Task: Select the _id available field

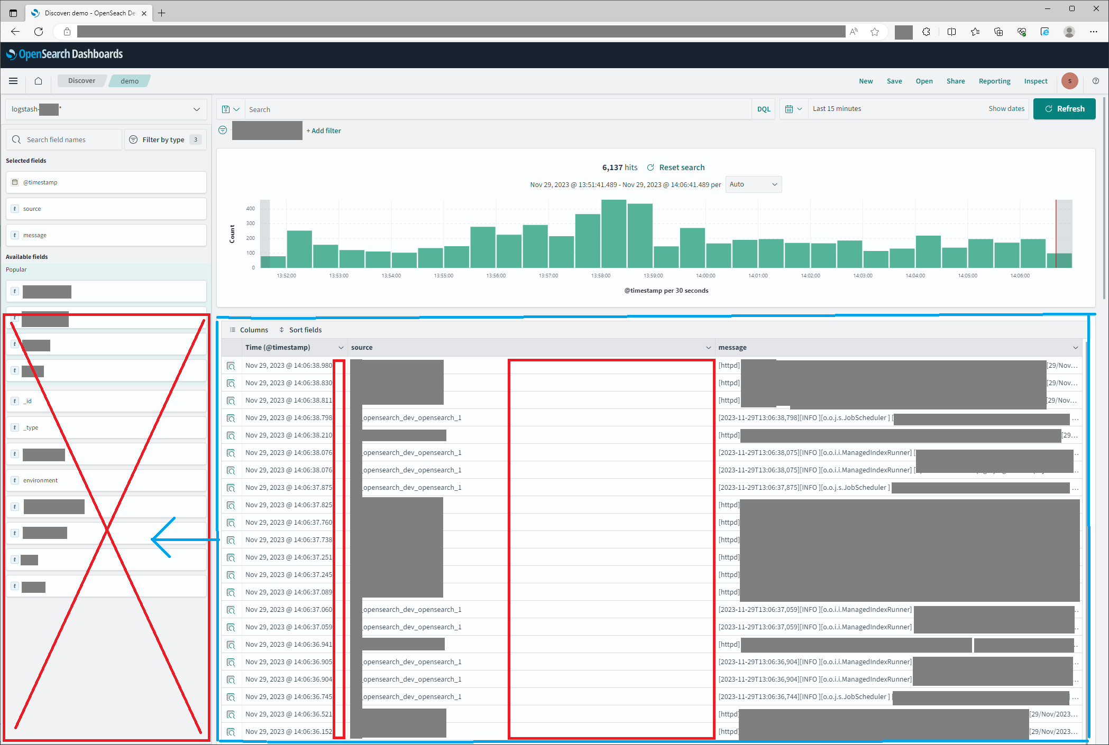Action: click(106, 401)
